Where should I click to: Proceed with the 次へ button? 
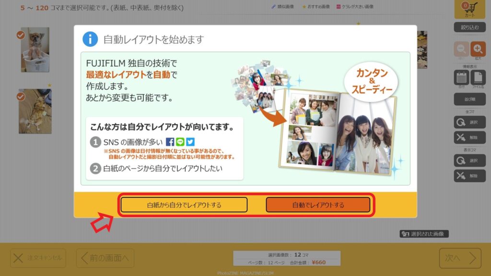pyautogui.click(x=460, y=258)
